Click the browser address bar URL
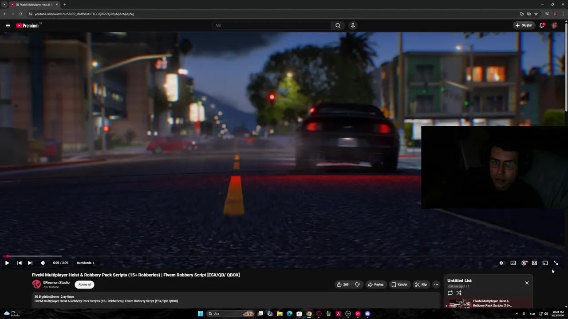The image size is (568, 319). pos(84,14)
